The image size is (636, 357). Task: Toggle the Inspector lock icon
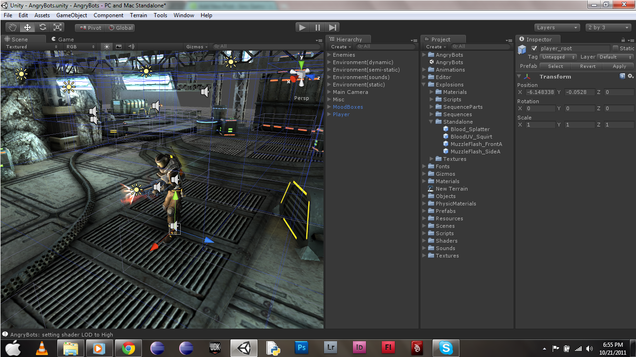tap(623, 40)
